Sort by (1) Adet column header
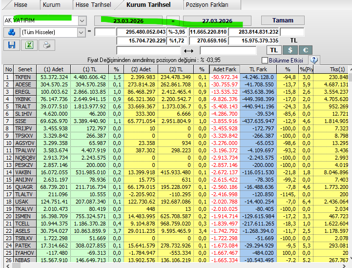The height and width of the screenshot is (268, 352). (x=53, y=69)
